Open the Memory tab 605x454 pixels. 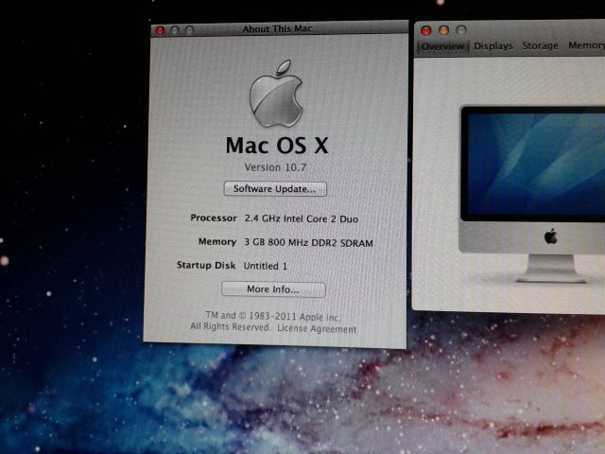pos(586,45)
